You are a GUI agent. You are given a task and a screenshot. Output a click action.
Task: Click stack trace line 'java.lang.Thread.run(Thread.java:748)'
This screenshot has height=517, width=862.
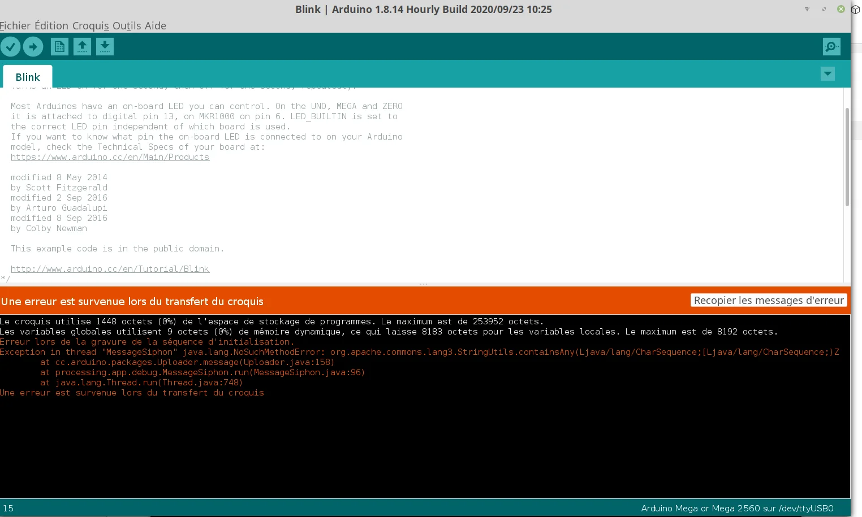(x=141, y=383)
